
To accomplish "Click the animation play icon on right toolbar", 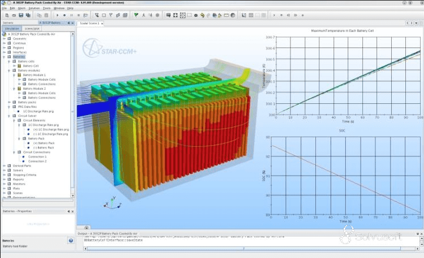I will point(274,15).
